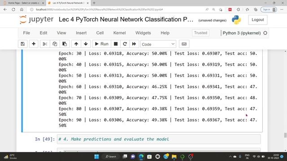
Task: Insert a cell below with the plus icon
Action: pos(34,44)
